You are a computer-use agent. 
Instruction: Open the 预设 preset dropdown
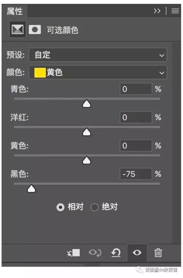pos(98,55)
